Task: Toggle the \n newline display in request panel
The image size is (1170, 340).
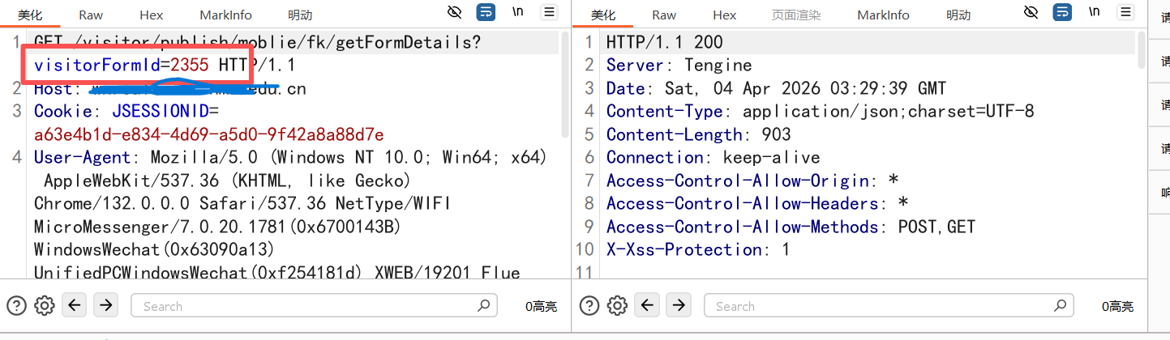Action: click(518, 12)
